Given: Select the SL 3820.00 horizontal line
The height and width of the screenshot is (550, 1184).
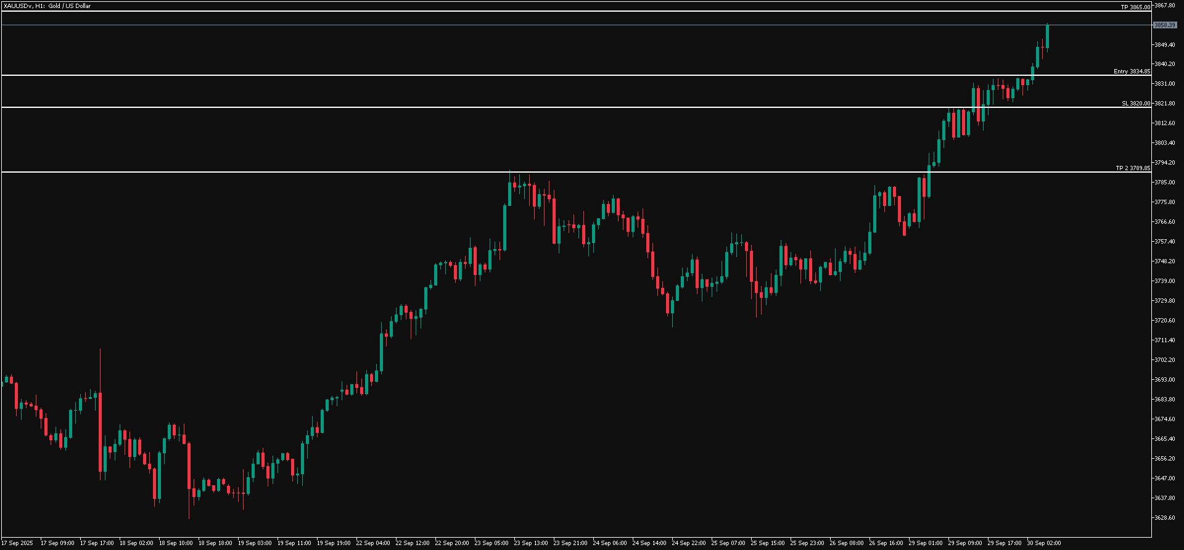Looking at the screenshot, I should coord(555,107).
